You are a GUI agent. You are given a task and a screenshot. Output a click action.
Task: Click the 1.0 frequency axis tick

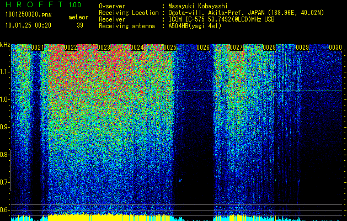(4, 99)
